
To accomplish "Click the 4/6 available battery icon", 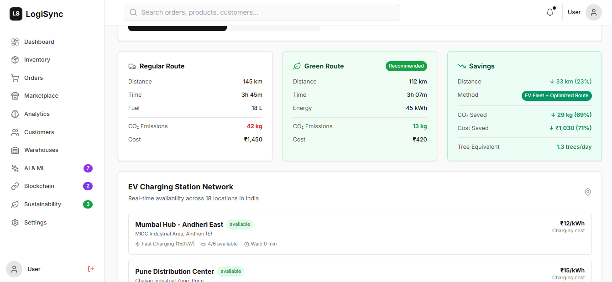I will 204,244.
